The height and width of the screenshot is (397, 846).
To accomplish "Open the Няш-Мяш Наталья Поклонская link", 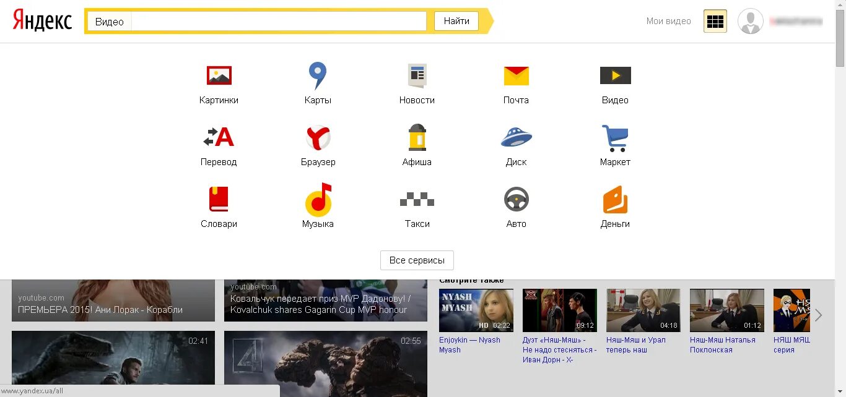I will tap(723, 345).
